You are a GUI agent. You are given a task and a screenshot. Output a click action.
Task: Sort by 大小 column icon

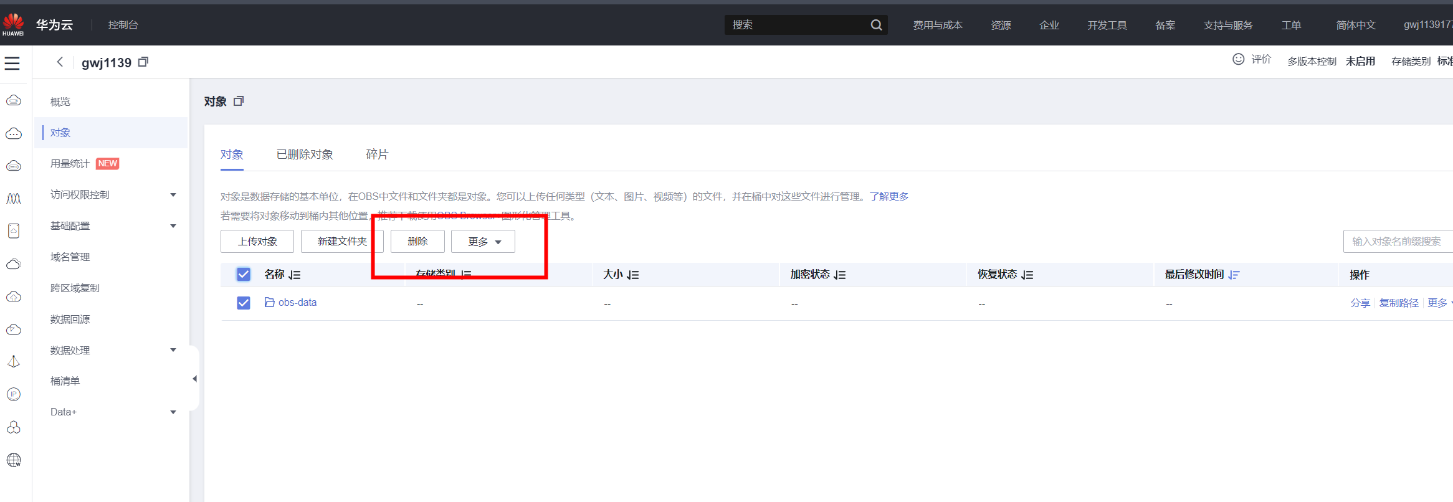tap(633, 275)
